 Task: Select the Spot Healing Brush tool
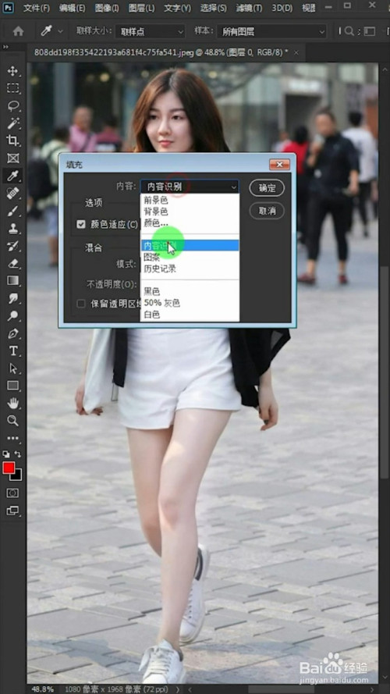[x=12, y=193]
